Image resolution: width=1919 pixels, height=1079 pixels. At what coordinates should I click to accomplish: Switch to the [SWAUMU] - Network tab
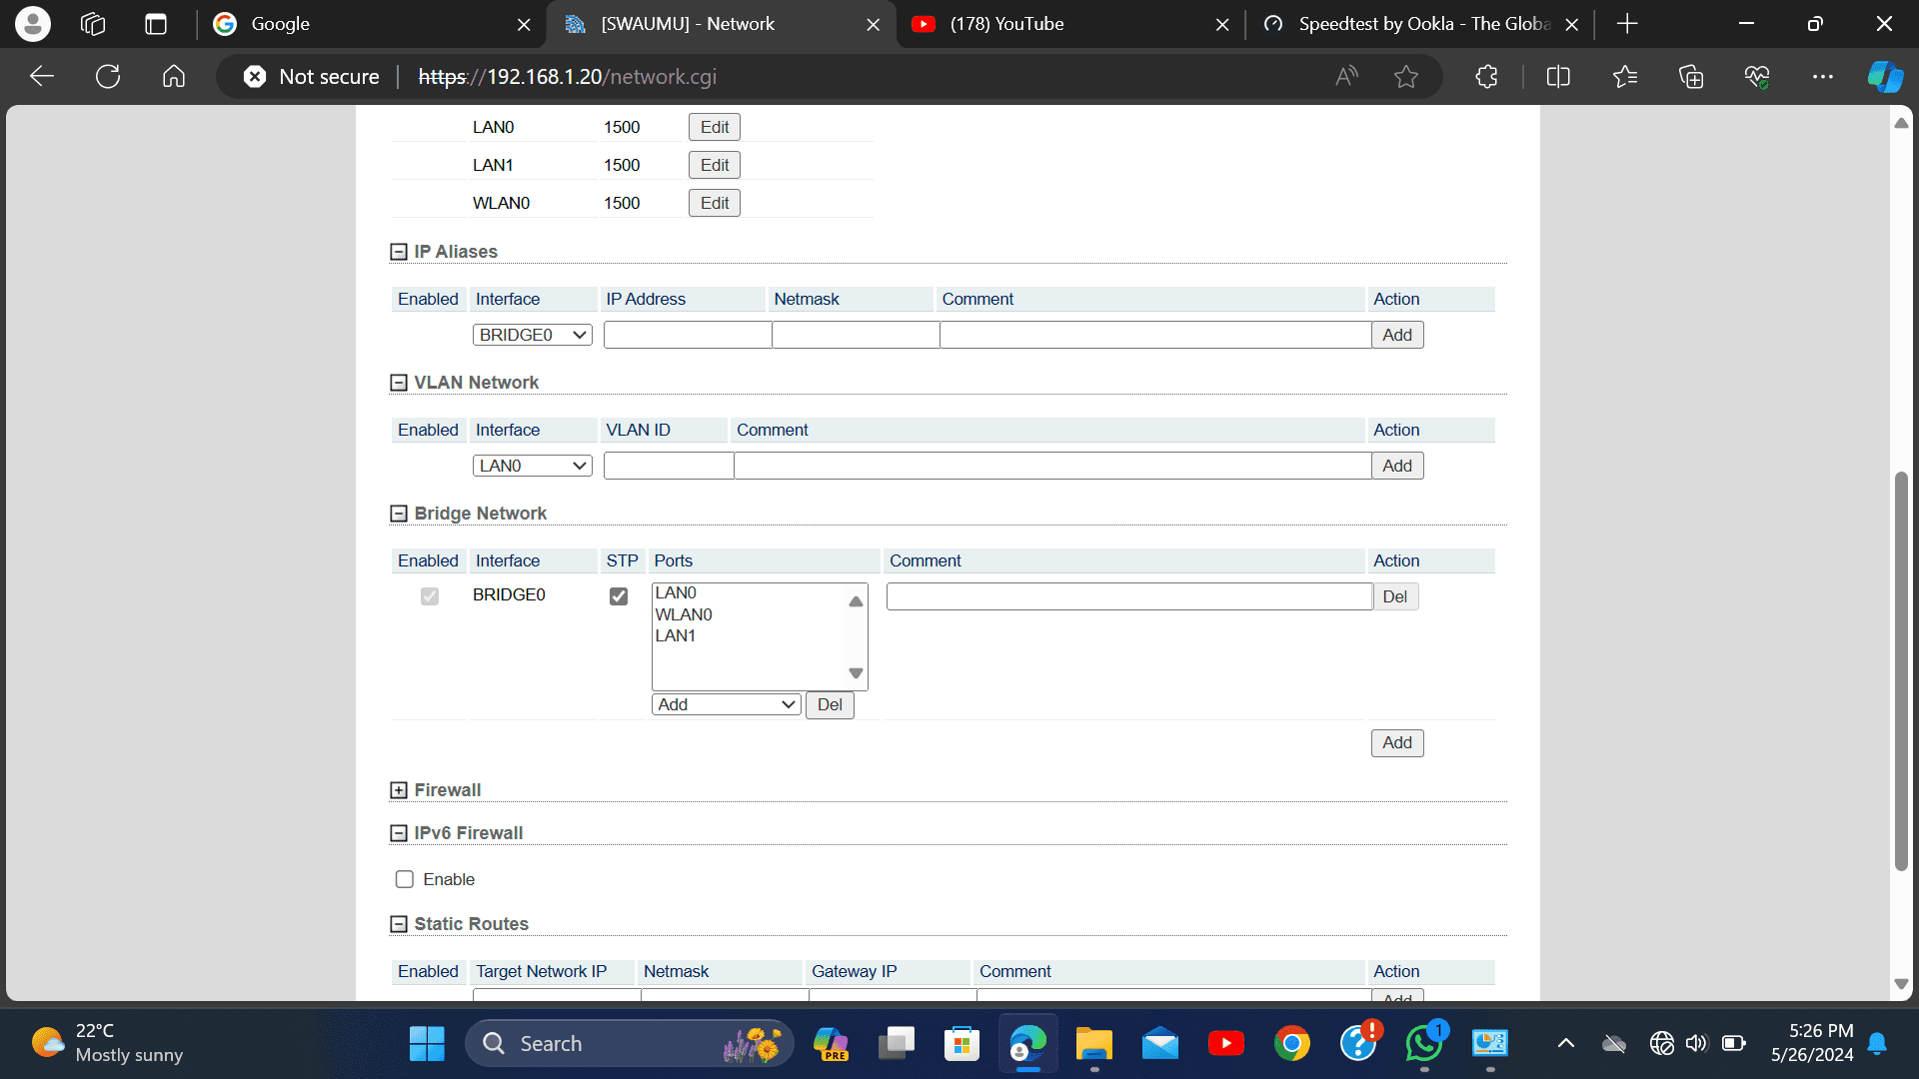click(722, 24)
